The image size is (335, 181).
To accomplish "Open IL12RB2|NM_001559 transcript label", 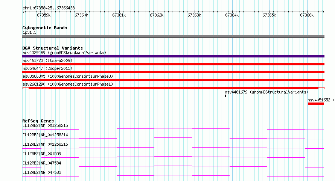I will click(42, 154).
